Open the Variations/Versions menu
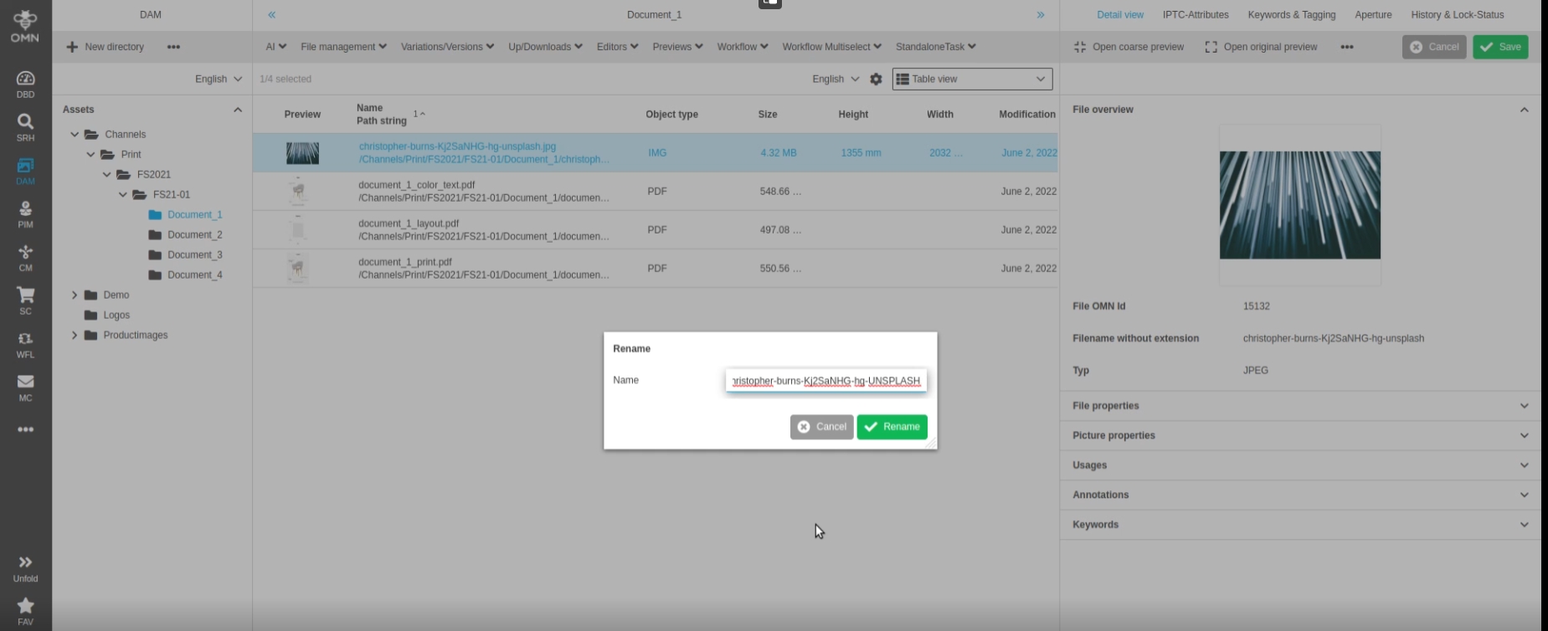The image size is (1548, 631). 447,47
